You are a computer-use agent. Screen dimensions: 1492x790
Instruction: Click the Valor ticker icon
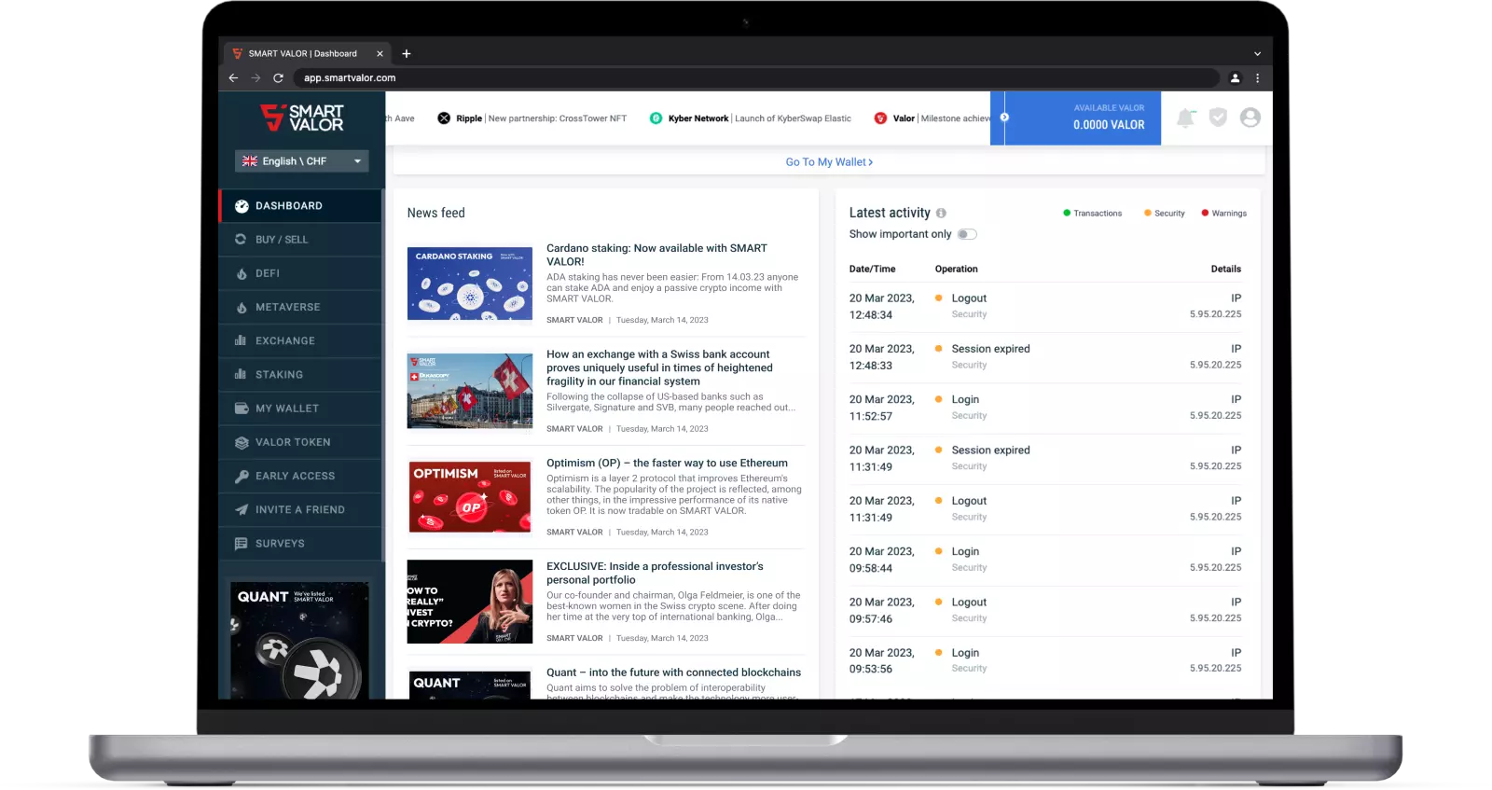tap(880, 118)
